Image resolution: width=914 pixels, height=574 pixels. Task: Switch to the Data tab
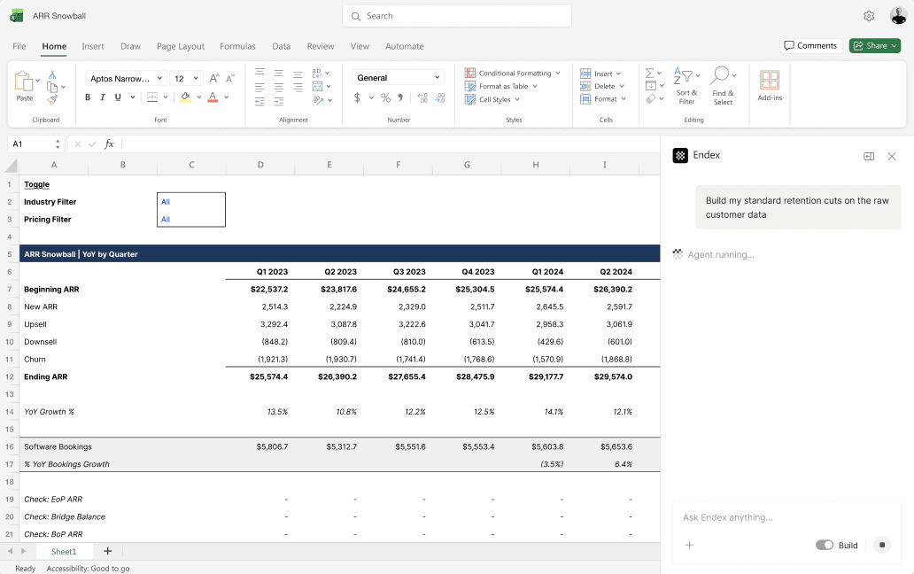coord(281,46)
